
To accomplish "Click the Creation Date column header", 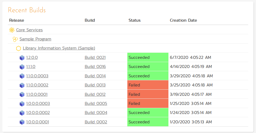I will pos(183,20).
